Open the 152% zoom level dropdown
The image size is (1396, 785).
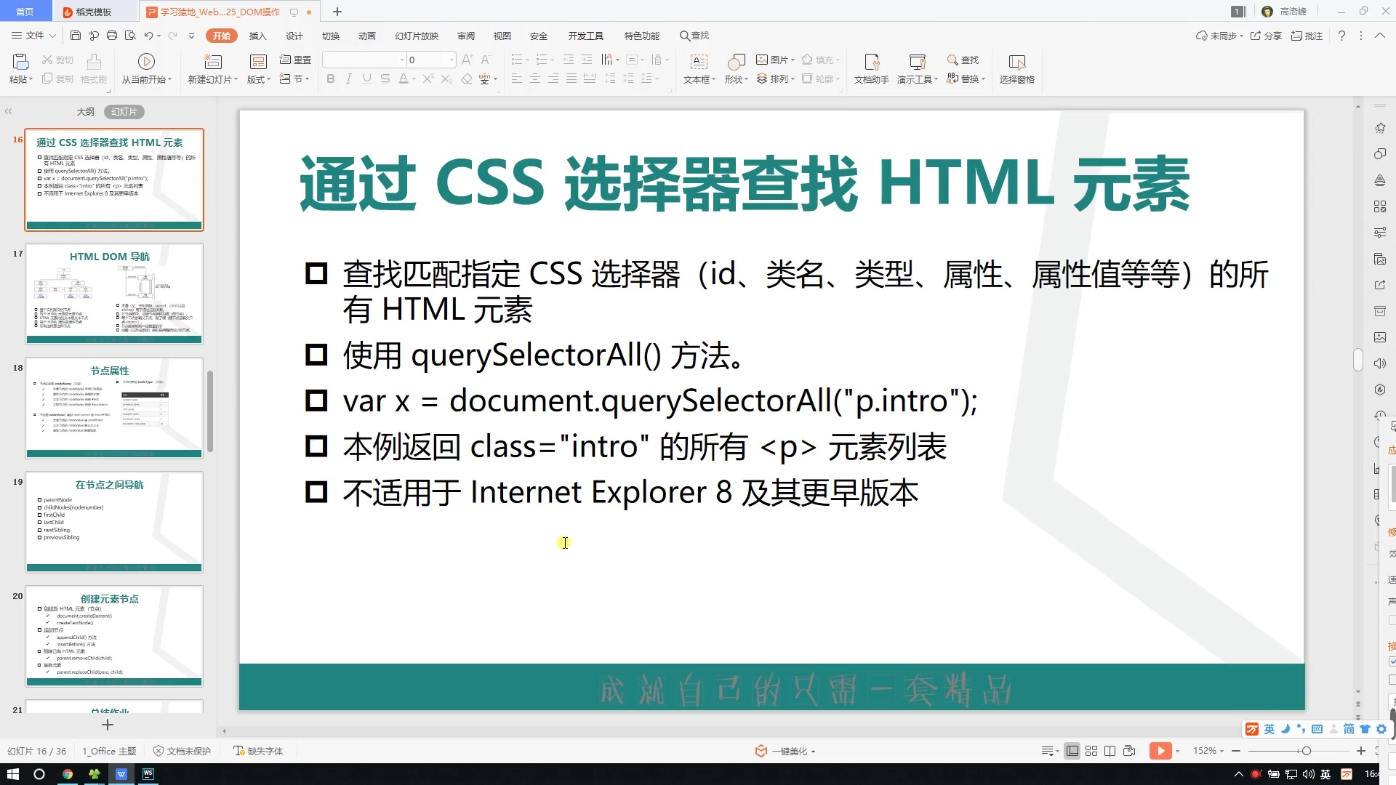[x=1208, y=751]
